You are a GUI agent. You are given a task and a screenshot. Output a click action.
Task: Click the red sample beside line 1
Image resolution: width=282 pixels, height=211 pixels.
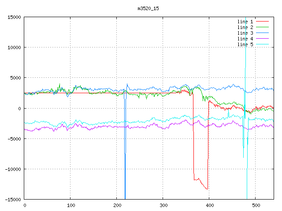[x=262, y=21]
